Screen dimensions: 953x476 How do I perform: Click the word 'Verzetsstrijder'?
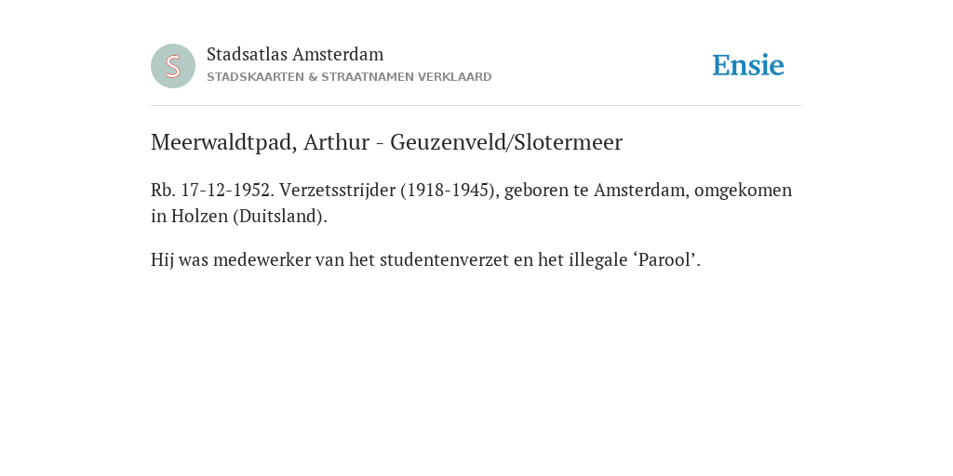tap(337, 191)
